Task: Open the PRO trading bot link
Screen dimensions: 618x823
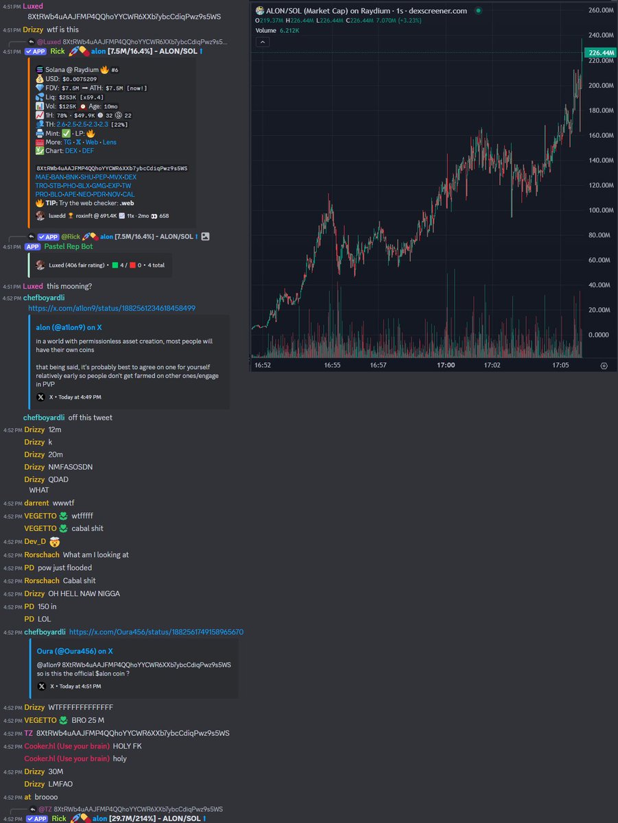Action: 42,194
